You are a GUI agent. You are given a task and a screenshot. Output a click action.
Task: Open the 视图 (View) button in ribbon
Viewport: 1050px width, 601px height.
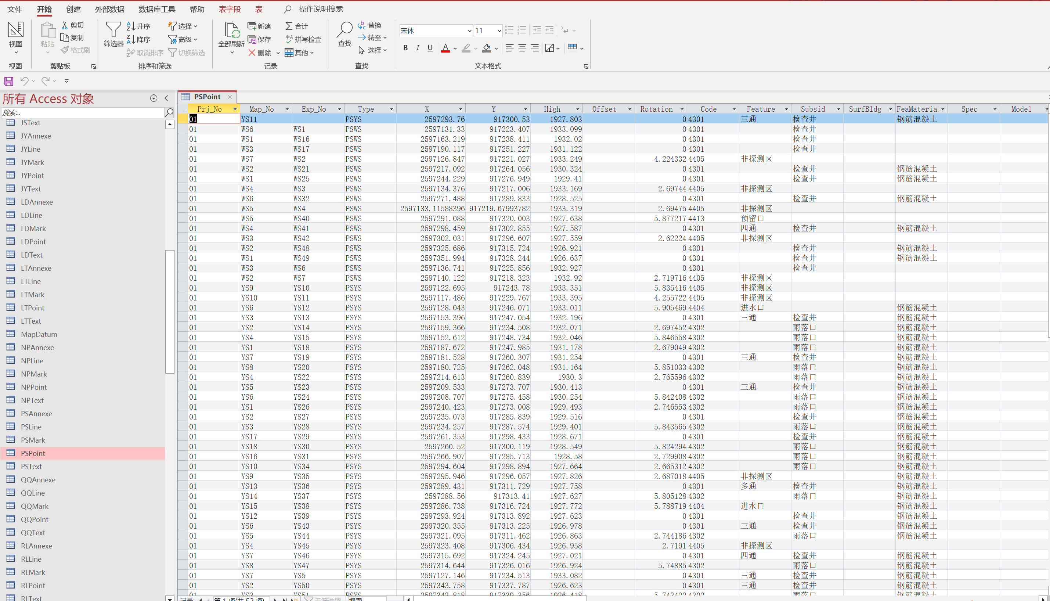[16, 37]
